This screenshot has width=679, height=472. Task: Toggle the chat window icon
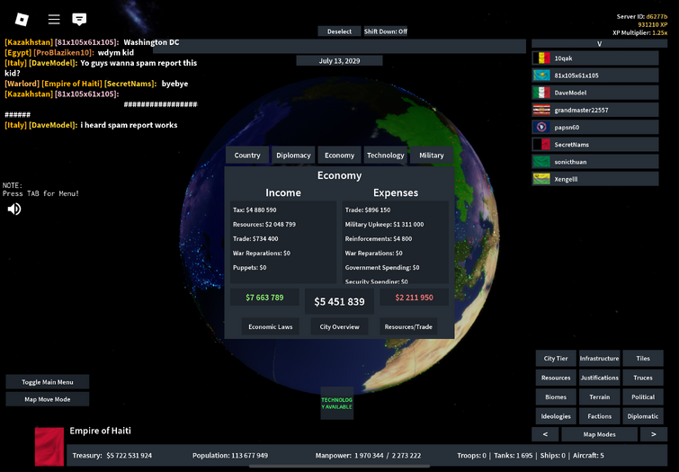coord(79,19)
